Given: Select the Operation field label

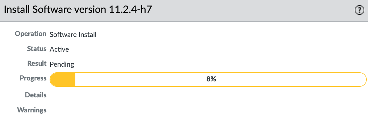Looking at the screenshot, I should [31, 34].
